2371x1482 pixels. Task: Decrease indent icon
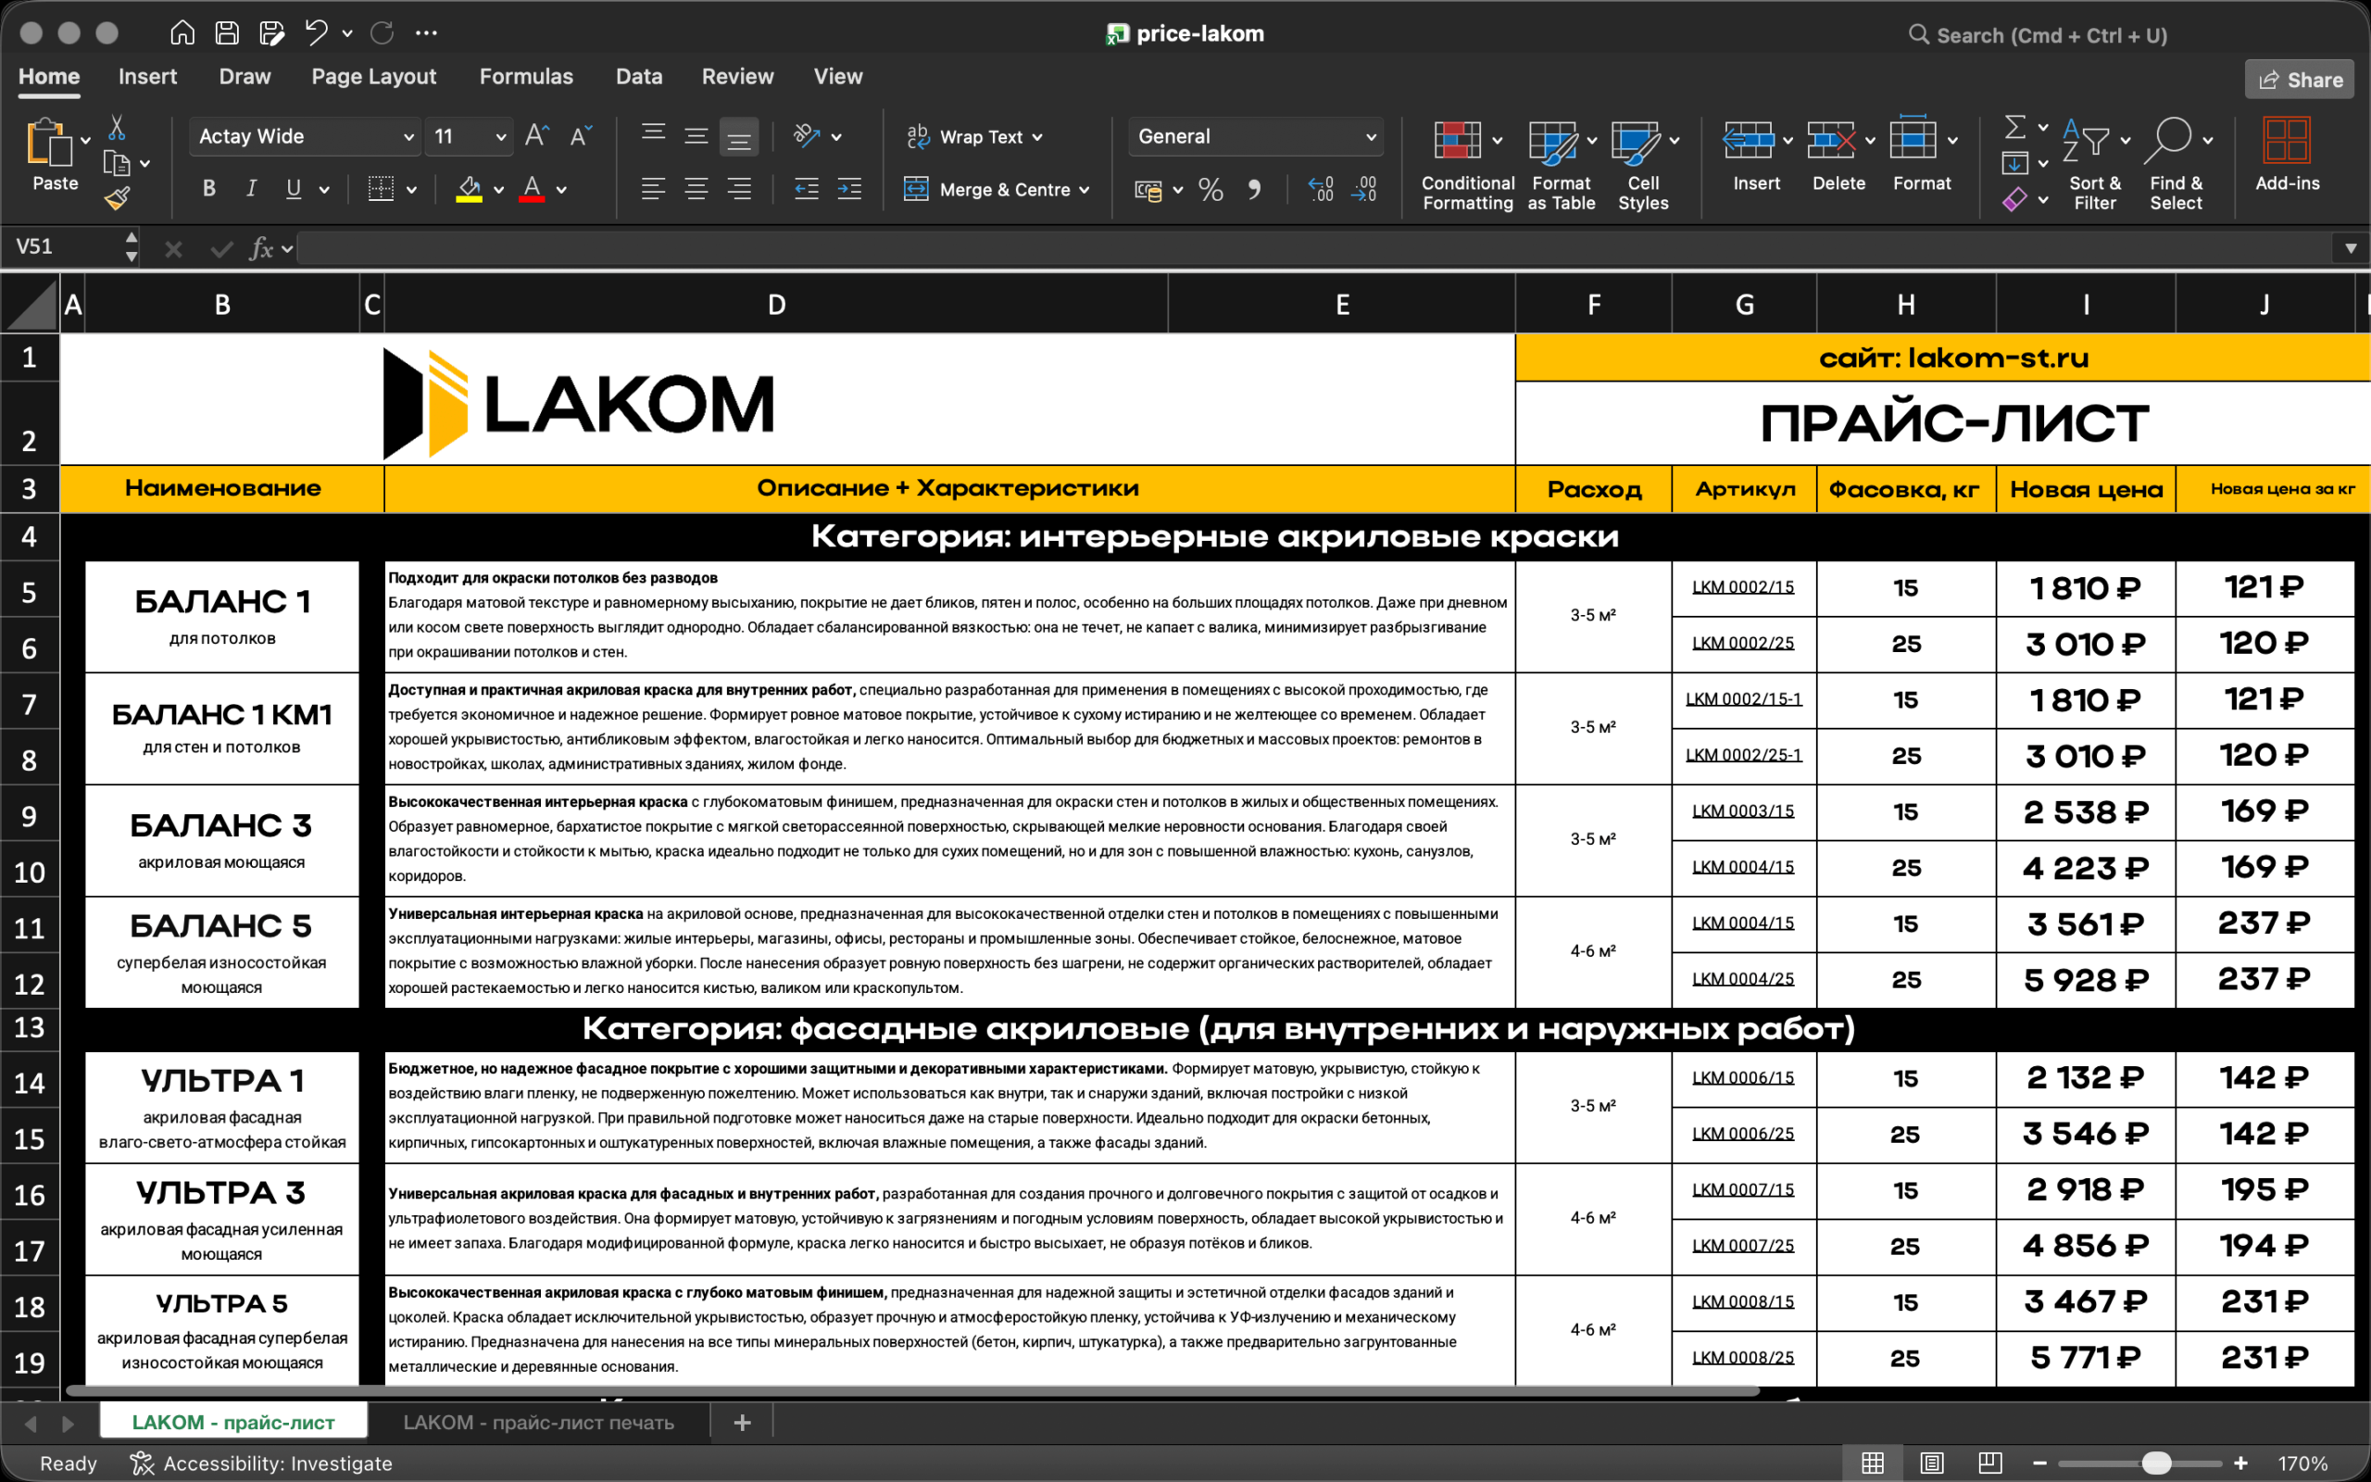[x=806, y=190]
